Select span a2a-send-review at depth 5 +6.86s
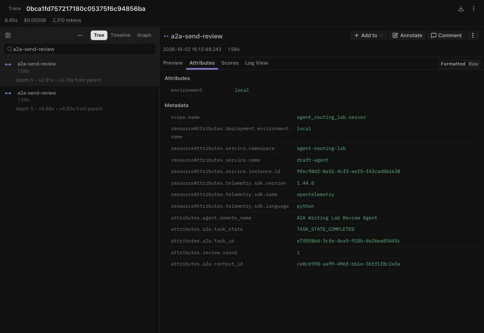 pyautogui.click(x=79, y=101)
